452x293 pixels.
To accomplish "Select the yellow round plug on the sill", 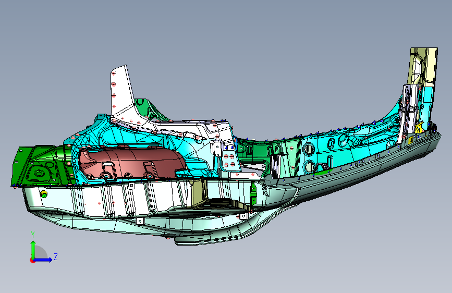I will click(x=44, y=194).
